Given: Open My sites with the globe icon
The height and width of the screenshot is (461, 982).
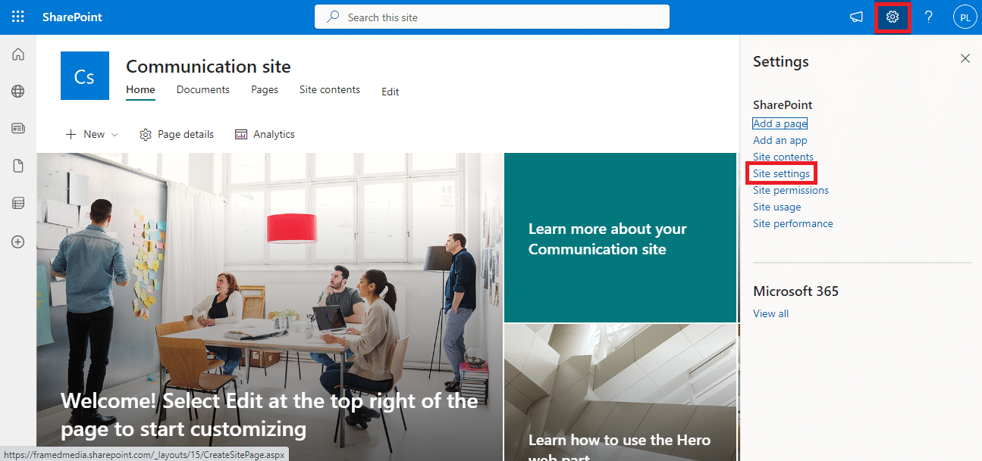Looking at the screenshot, I should point(17,91).
